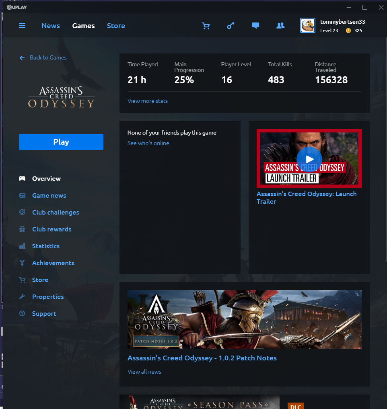Screen dimensions: 387x409
Task: Click the View more stats link
Action: 148,101
